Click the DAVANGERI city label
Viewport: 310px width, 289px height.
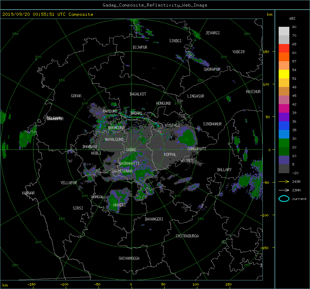click(154, 219)
